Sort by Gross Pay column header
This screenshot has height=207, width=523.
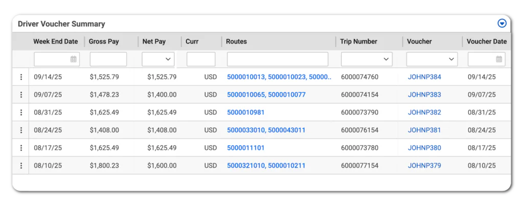(x=104, y=42)
